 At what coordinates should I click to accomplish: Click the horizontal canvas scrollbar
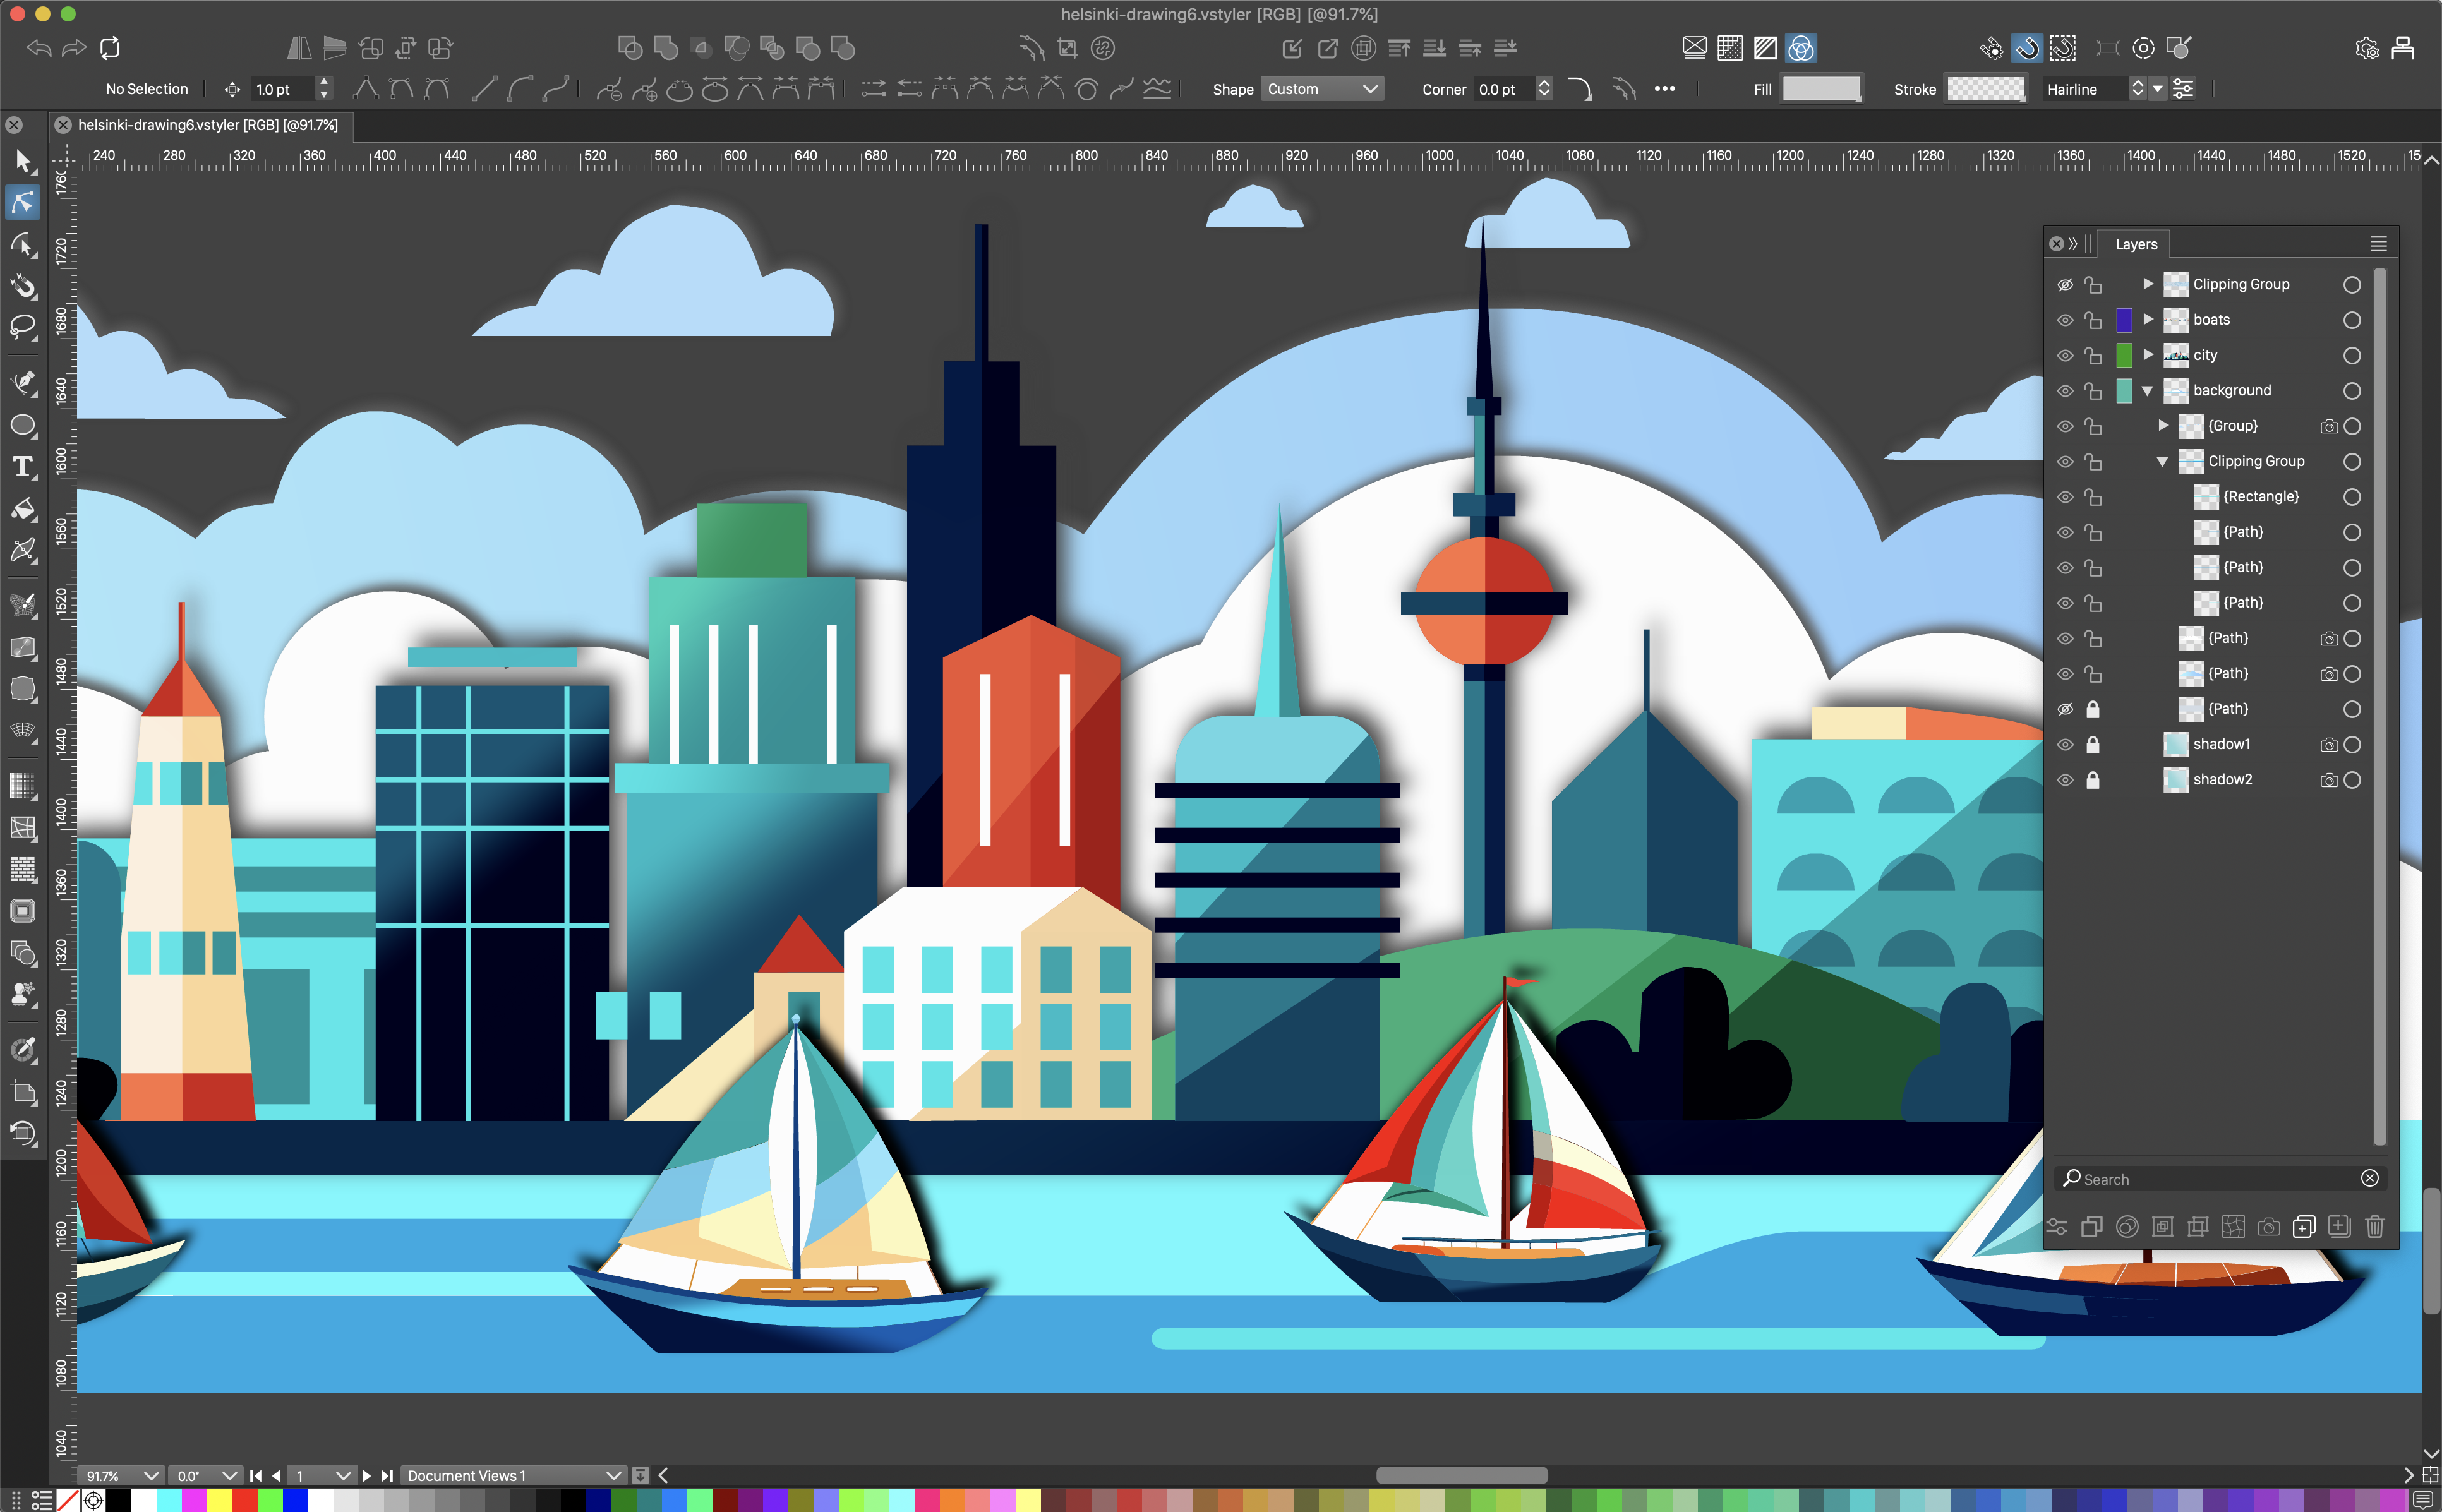[1462, 1475]
